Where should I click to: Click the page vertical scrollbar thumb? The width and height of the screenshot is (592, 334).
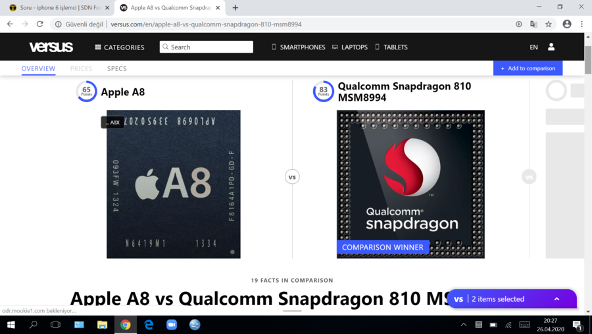pyautogui.click(x=588, y=60)
